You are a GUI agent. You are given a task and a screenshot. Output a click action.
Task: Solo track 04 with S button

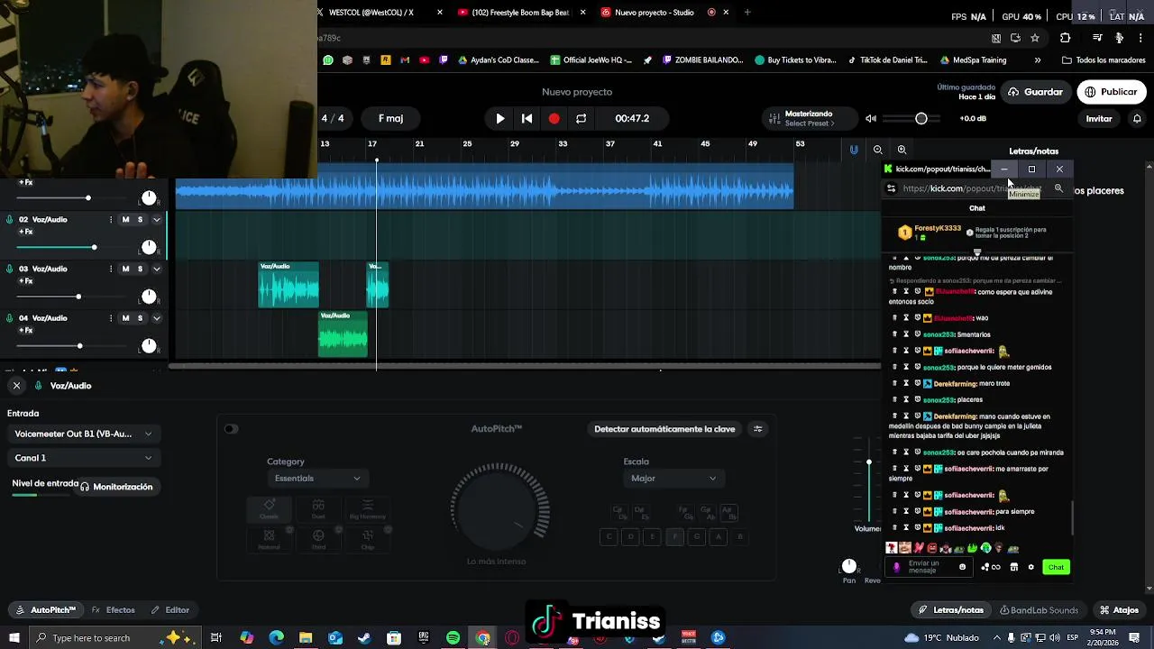(x=140, y=317)
